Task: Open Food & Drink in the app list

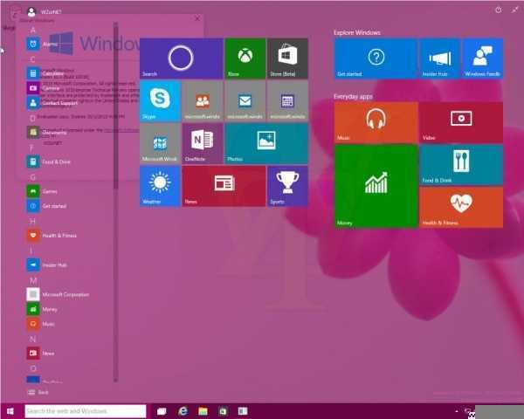Action: [49, 162]
